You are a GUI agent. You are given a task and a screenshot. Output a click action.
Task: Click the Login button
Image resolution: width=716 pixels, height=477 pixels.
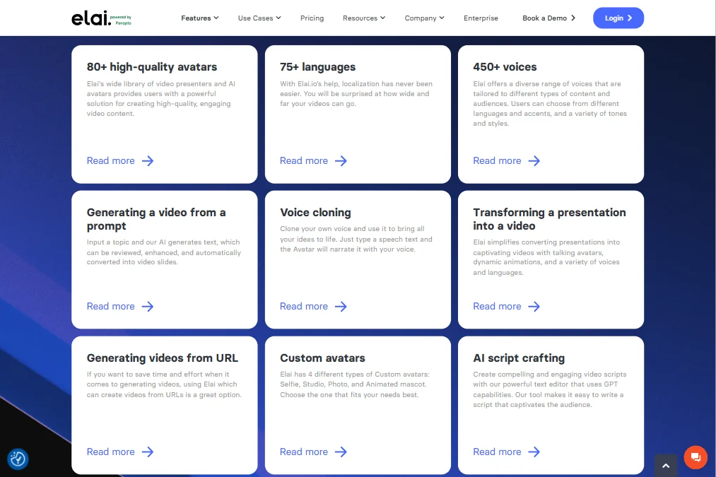pyautogui.click(x=618, y=18)
